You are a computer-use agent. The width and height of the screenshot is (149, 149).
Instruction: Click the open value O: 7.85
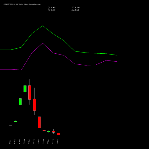[52, 10]
